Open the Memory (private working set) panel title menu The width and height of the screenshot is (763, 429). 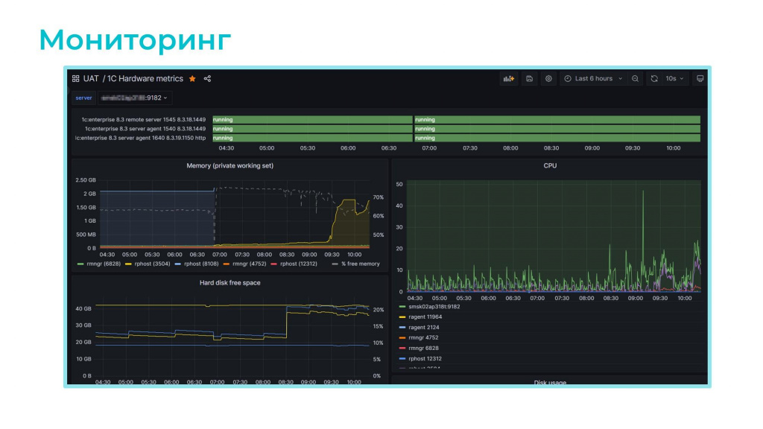(229, 166)
